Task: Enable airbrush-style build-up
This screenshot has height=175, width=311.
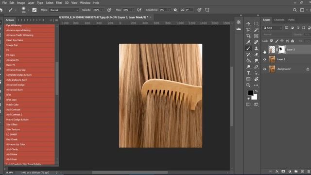Action: [x=139, y=10]
